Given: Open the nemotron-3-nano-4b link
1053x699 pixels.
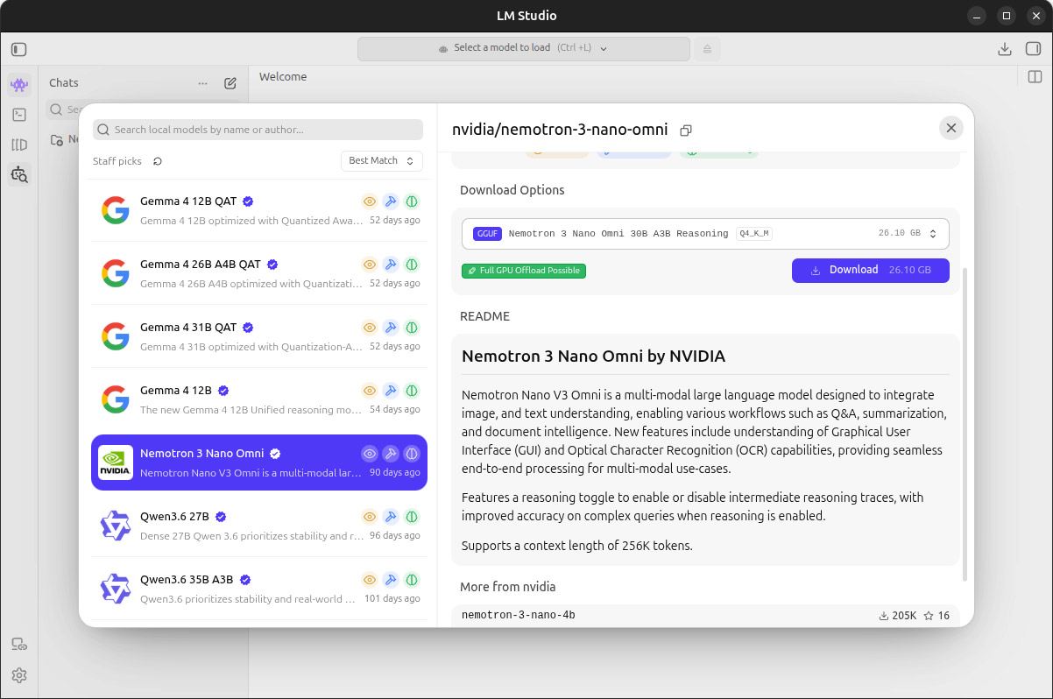Looking at the screenshot, I should point(519,616).
